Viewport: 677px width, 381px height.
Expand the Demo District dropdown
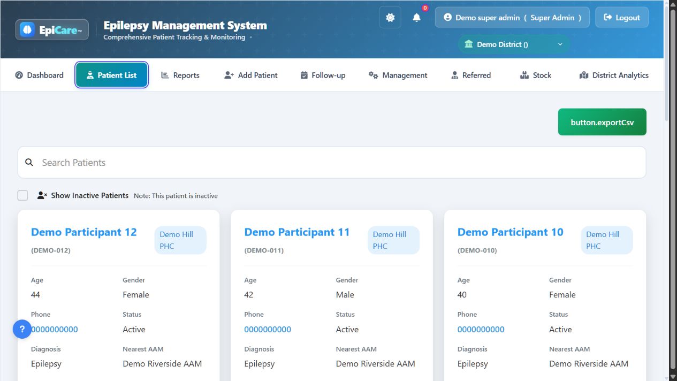514,44
